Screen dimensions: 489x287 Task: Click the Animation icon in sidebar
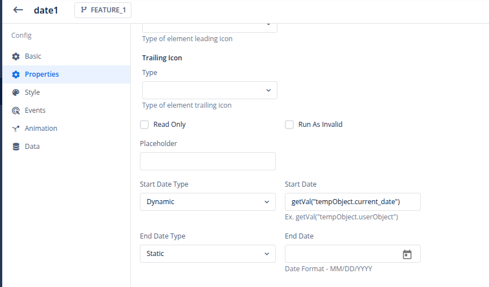pyautogui.click(x=16, y=129)
